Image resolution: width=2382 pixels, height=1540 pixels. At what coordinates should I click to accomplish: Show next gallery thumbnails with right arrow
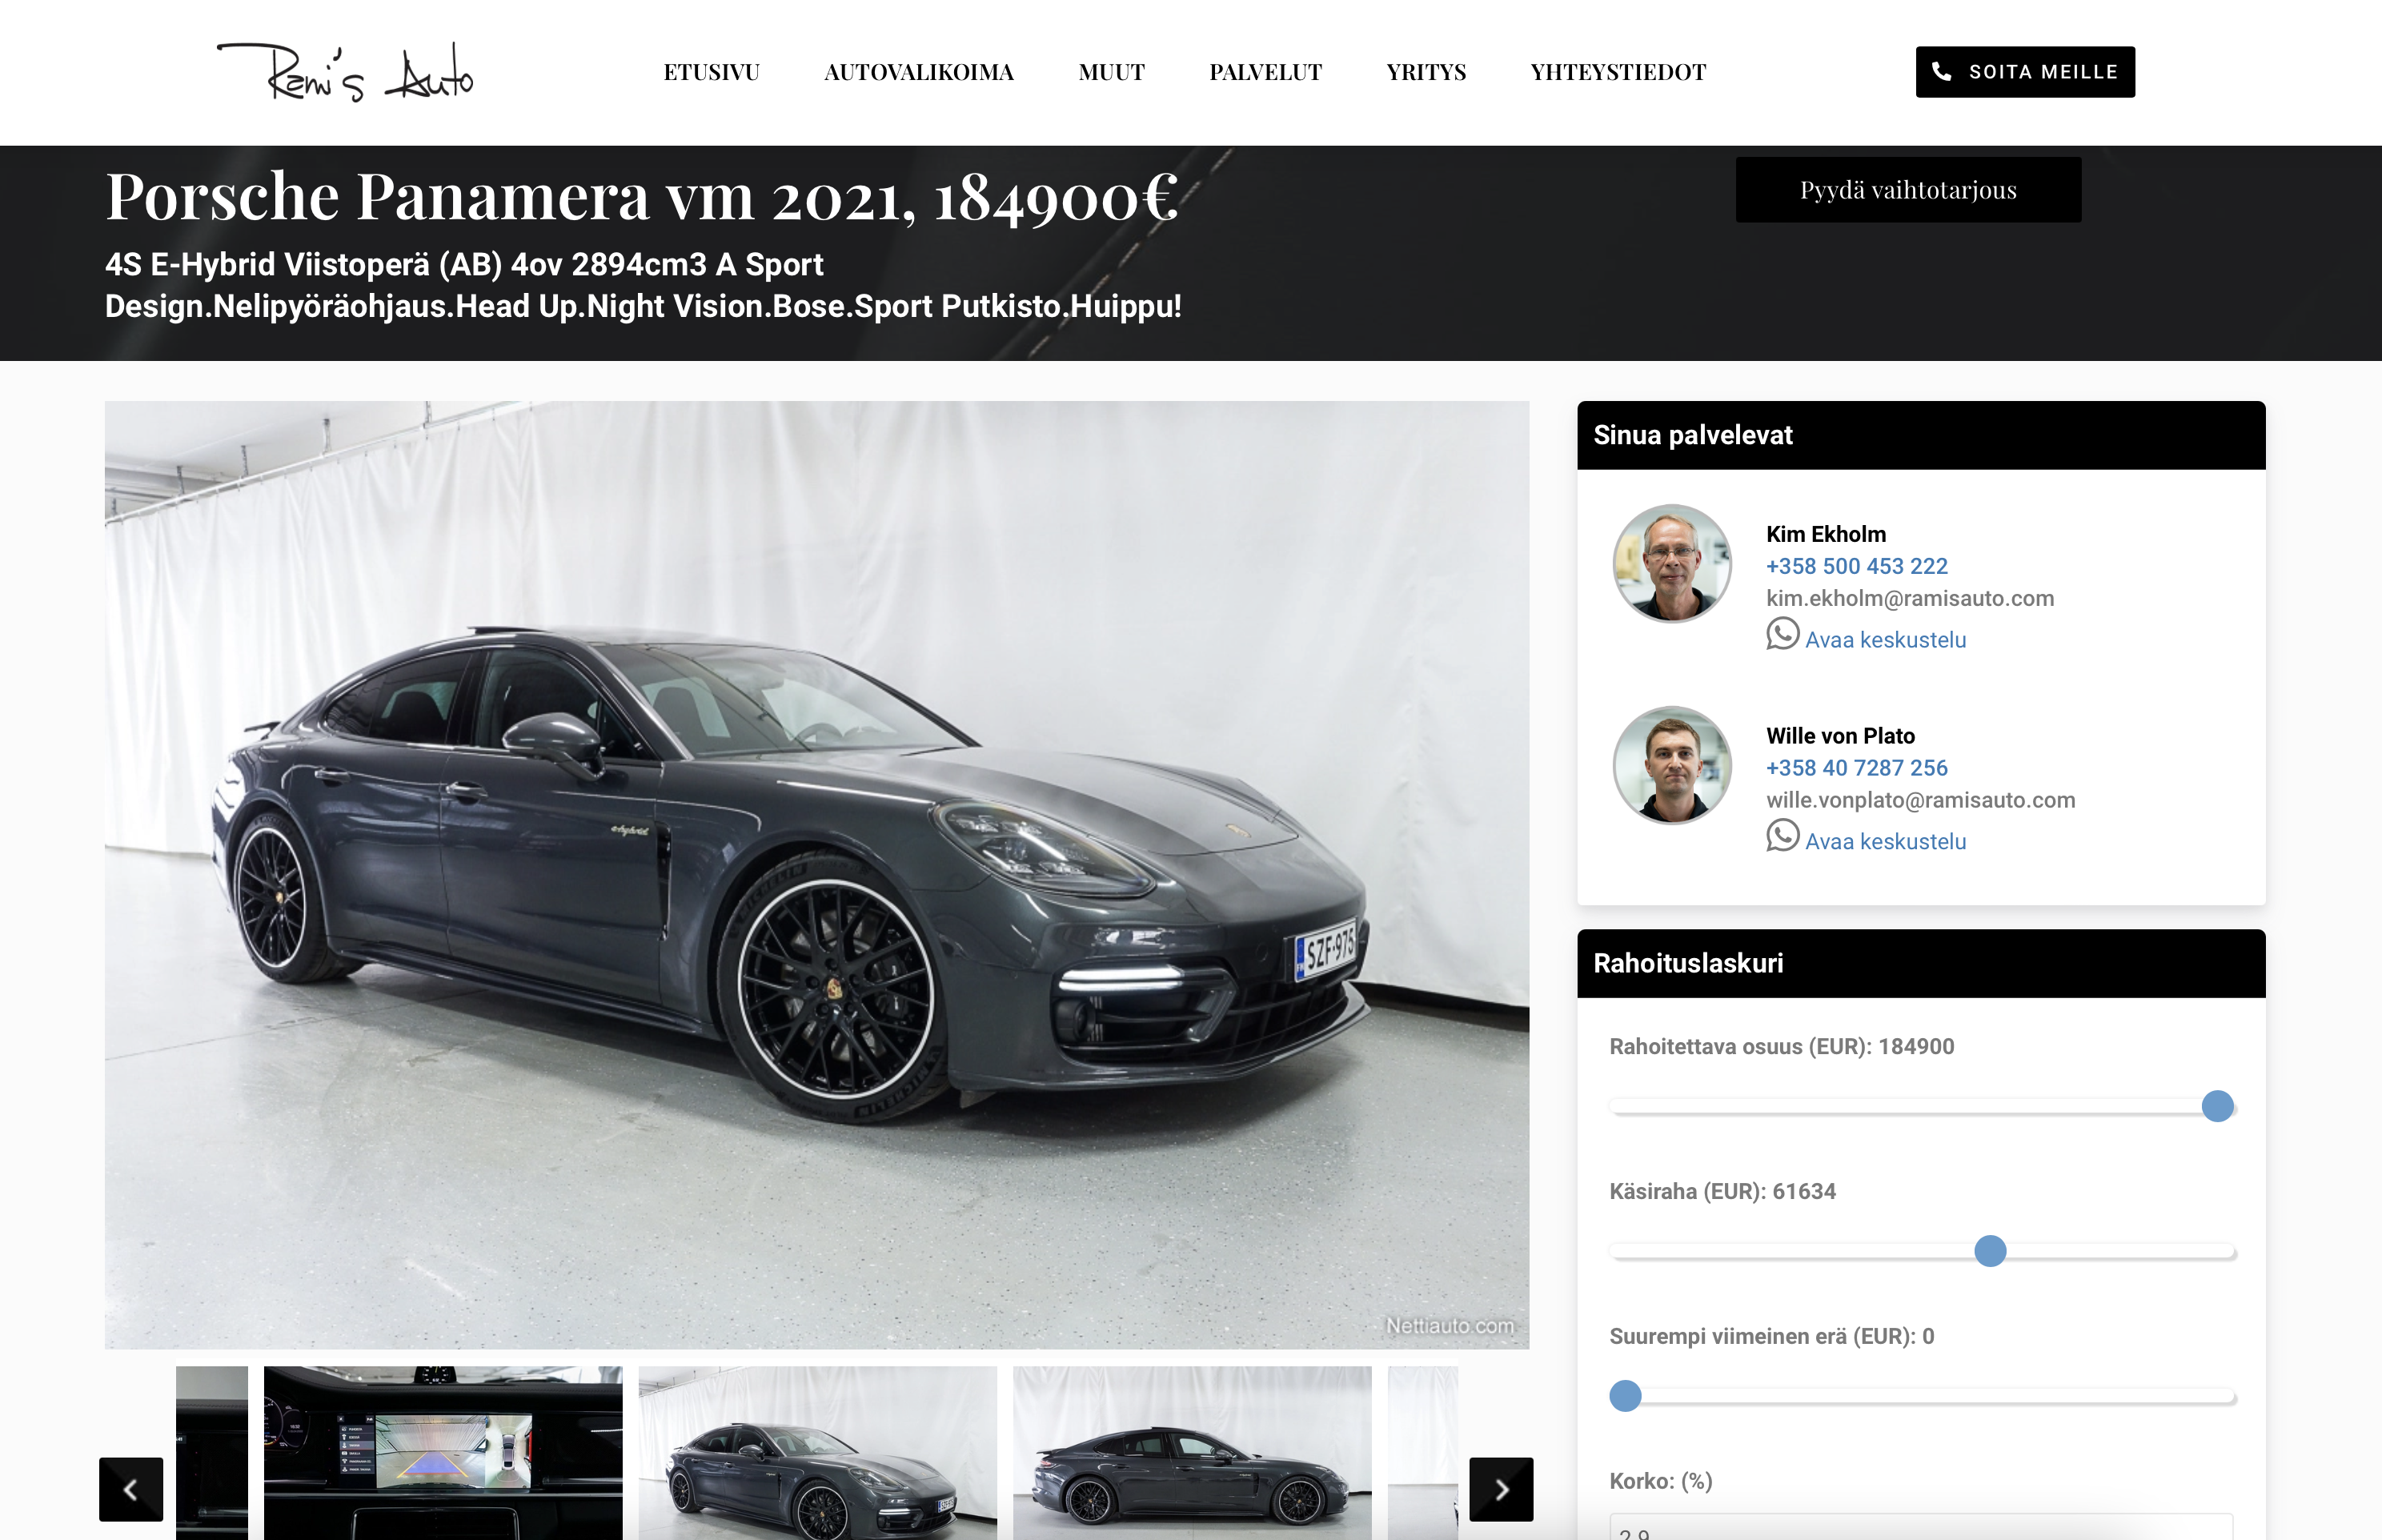click(1501, 1489)
